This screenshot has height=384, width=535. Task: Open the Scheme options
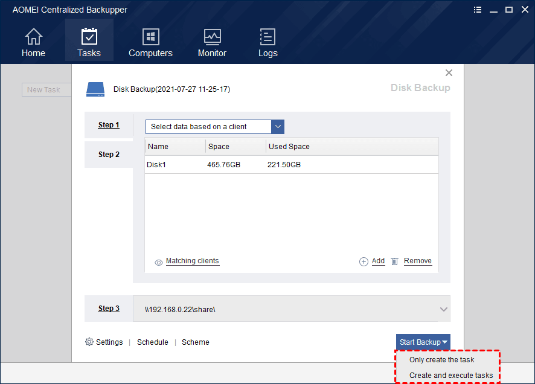click(196, 342)
